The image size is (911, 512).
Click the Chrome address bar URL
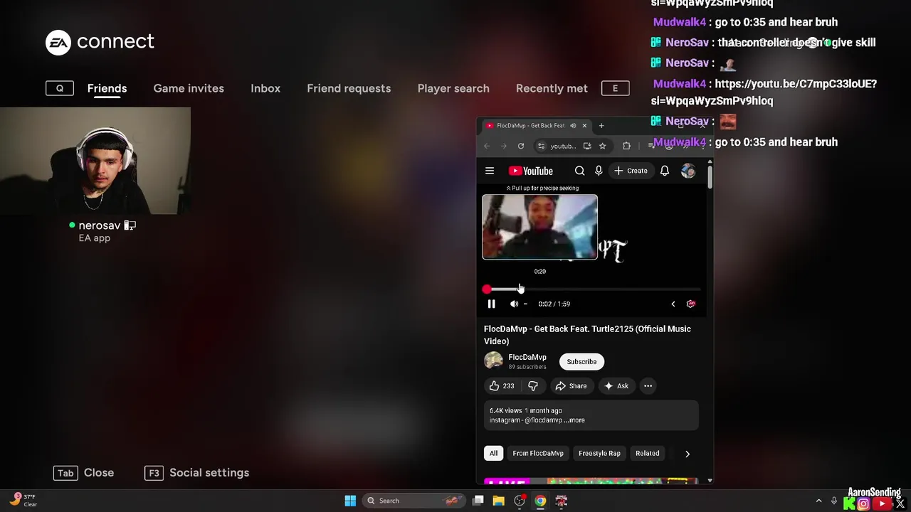point(563,146)
